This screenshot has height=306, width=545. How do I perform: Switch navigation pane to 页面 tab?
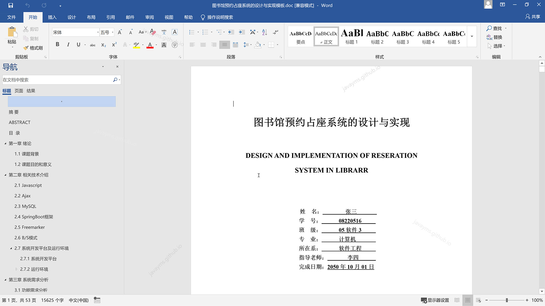[x=19, y=91]
